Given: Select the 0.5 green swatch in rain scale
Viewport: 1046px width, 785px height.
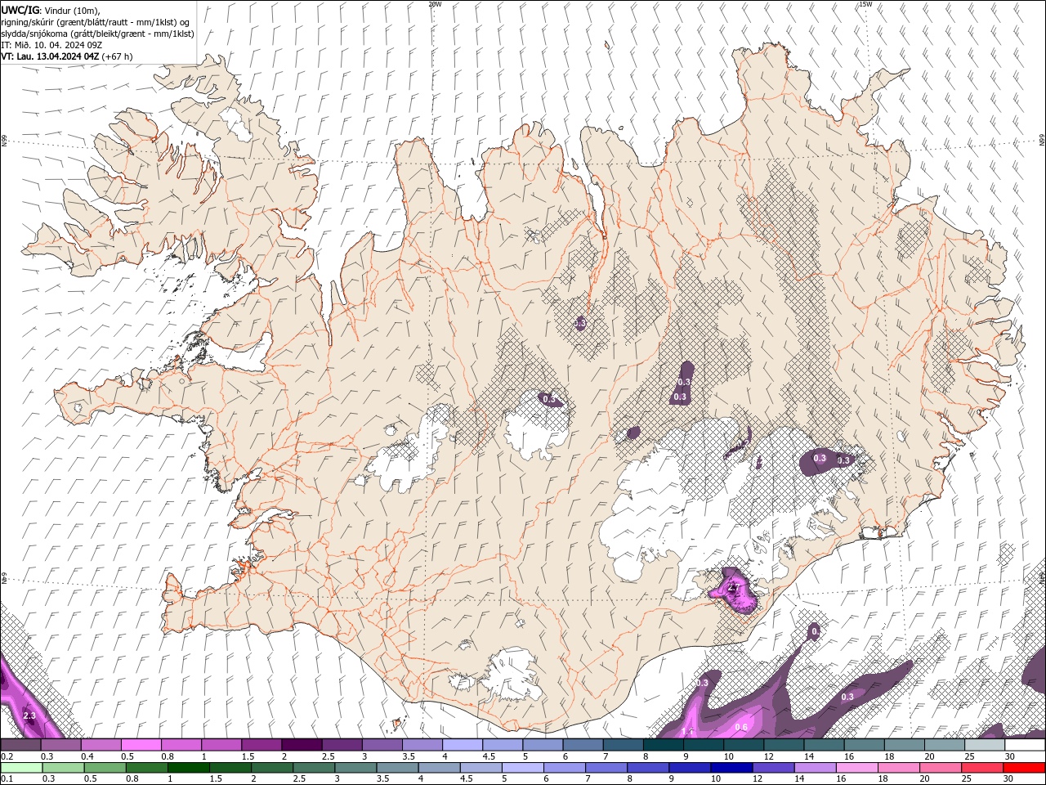Looking at the screenshot, I should click(105, 768).
